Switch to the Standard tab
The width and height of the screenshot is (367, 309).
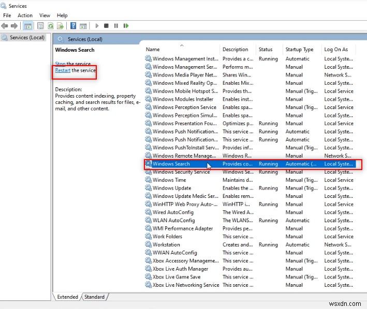coord(95,297)
